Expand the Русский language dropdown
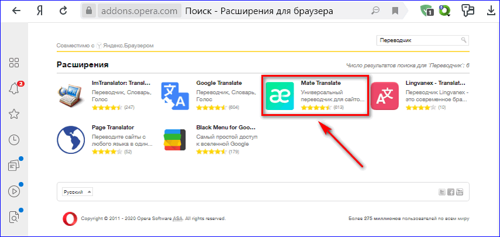Screen dimensions: 500x237 [x=78, y=192]
